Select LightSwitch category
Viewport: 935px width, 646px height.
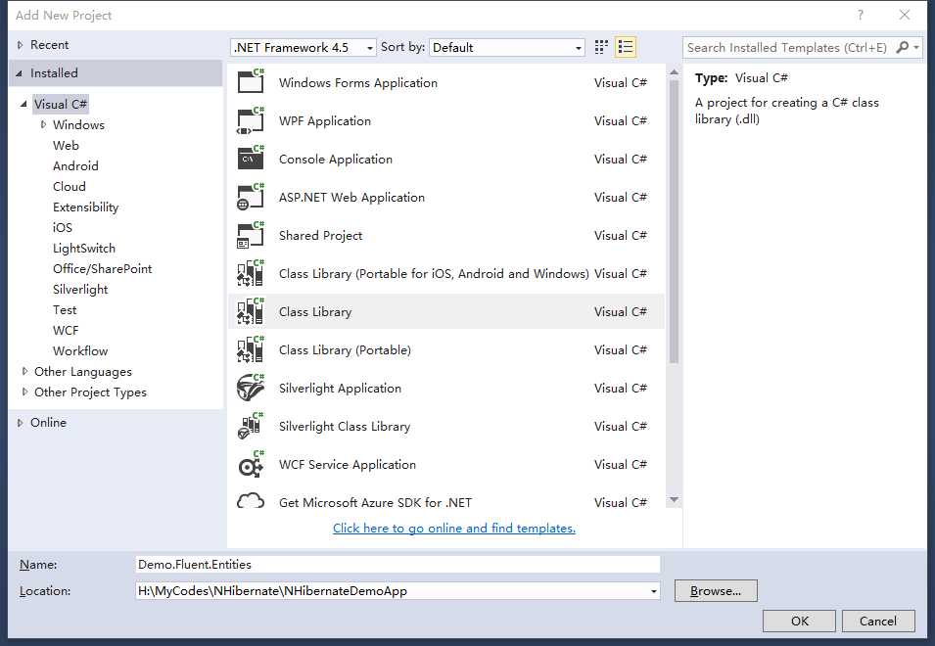84,248
